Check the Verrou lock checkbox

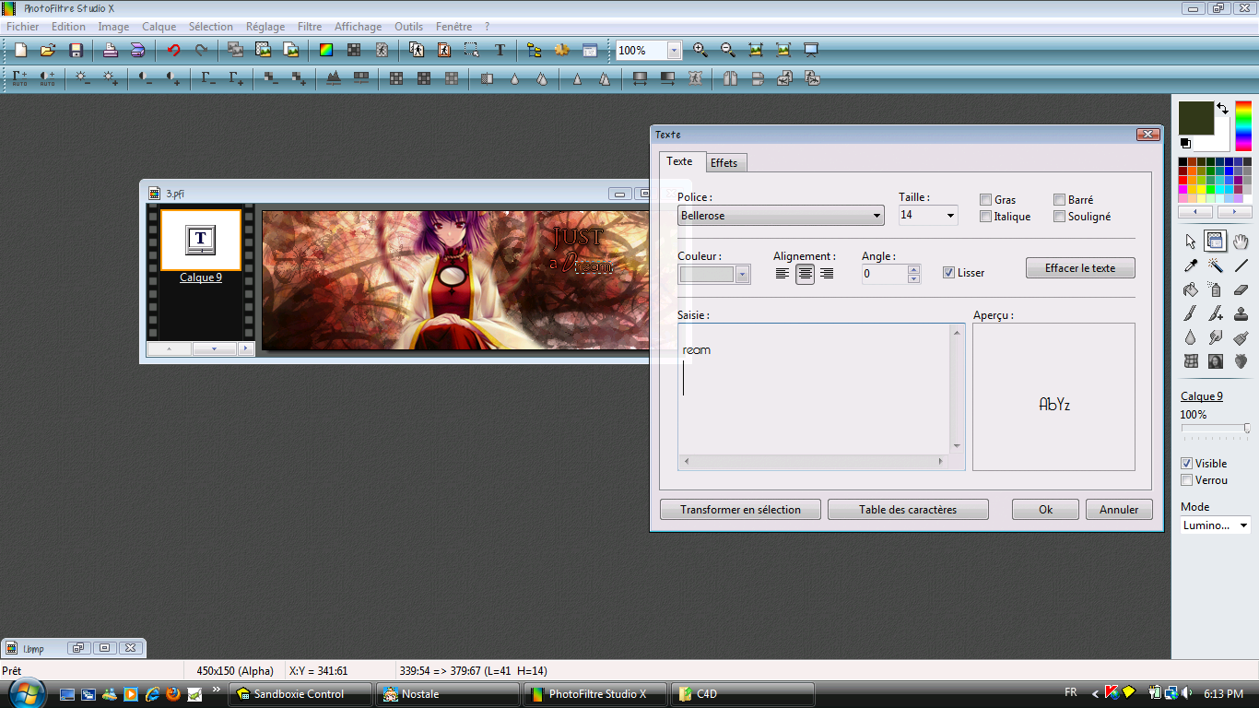1187,480
